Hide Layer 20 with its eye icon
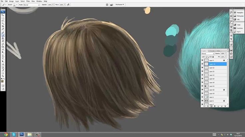This screenshot has width=245, height=137. [202, 75]
